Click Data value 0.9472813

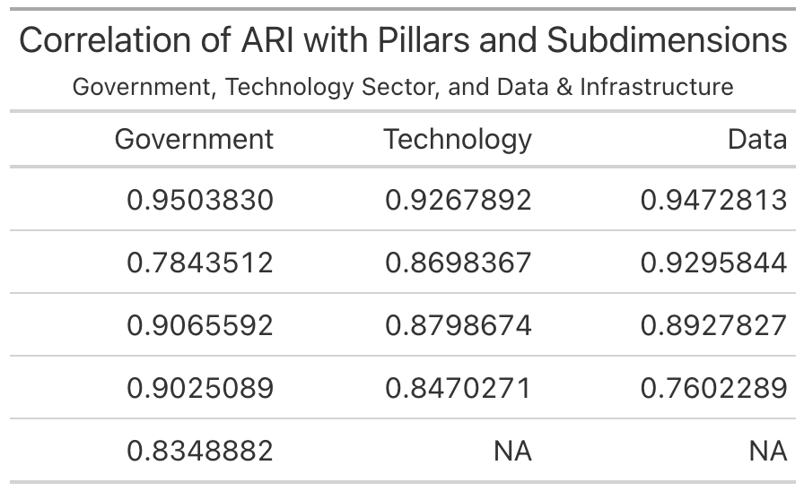point(713,199)
